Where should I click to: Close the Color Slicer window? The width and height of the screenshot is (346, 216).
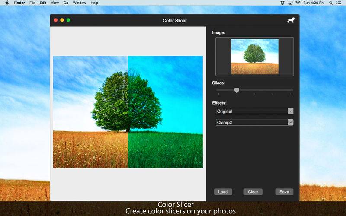56,20
